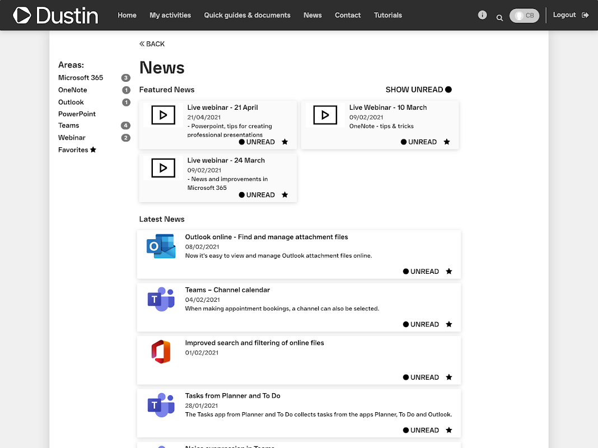Click the logout arrow icon
Image resolution: width=598 pixels, height=448 pixels.
click(586, 15)
